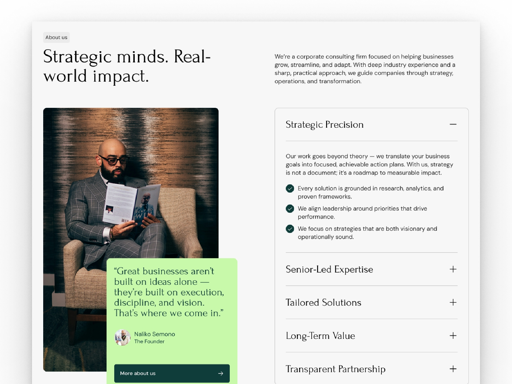The image size is (512, 384).
Task: Expand the Tailored Solutions section
Action: [323, 303]
